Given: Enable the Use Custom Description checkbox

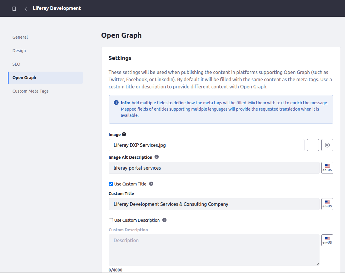Looking at the screenshot, I should click(111, 220).
